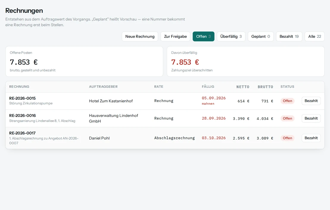This screenshot has width=330, height=210.
Task: Select client Hotel Zum Kastanienhof
Action: [x=111, y=101]
